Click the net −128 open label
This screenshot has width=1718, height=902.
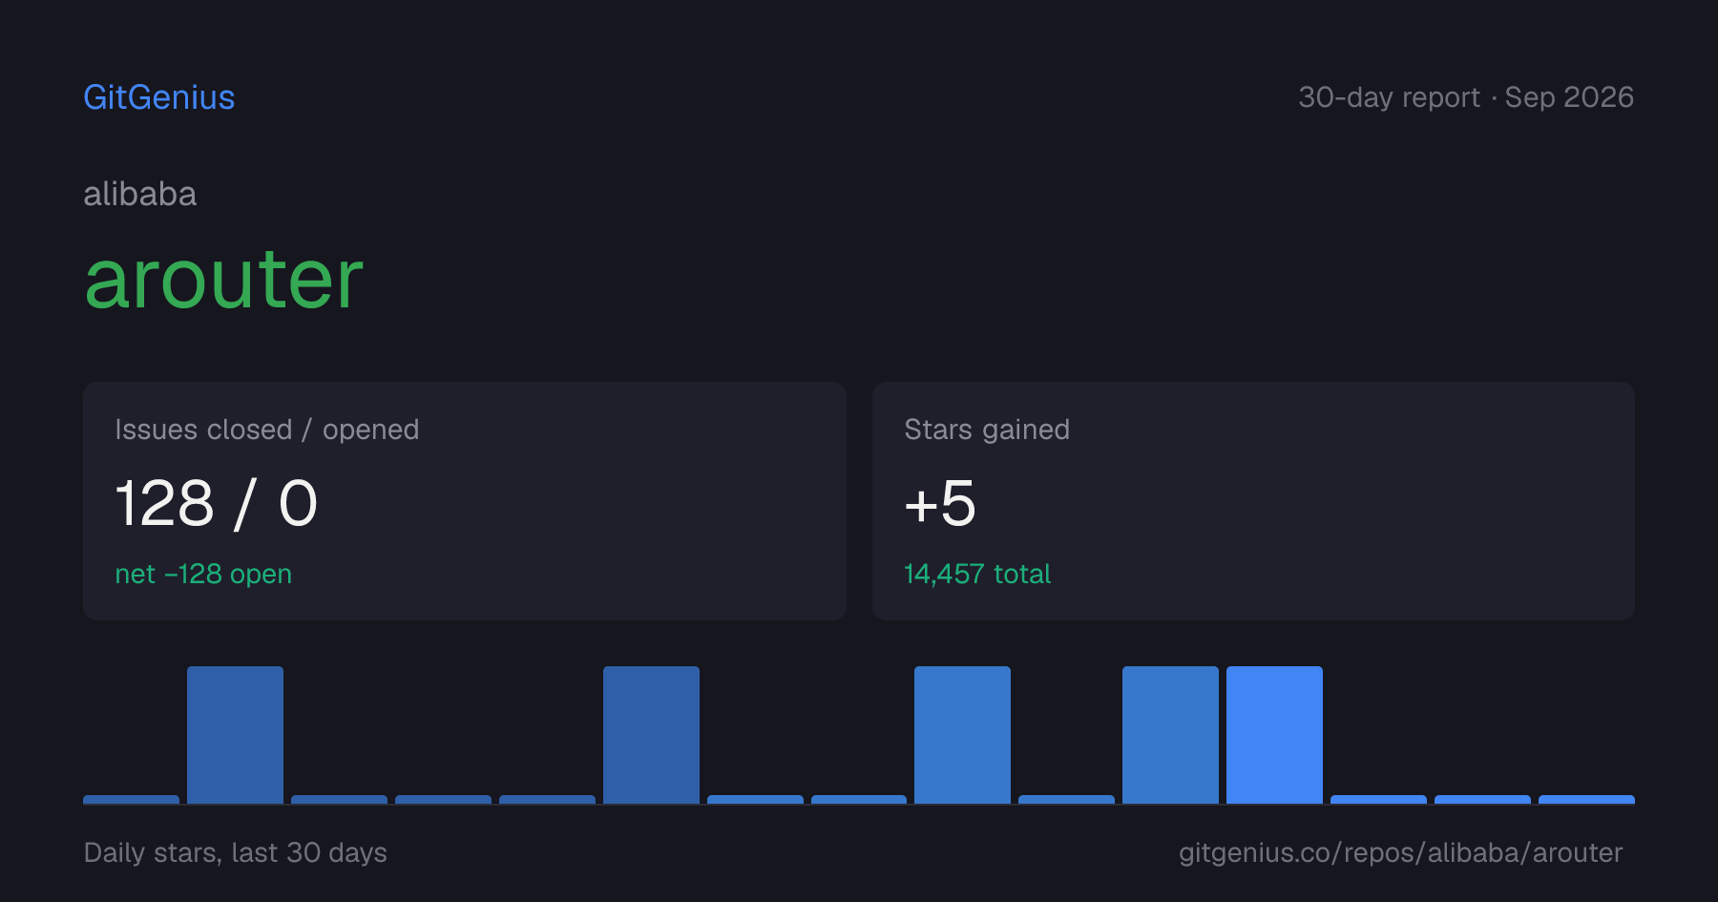pyautogui.click(x=203, y=574)
